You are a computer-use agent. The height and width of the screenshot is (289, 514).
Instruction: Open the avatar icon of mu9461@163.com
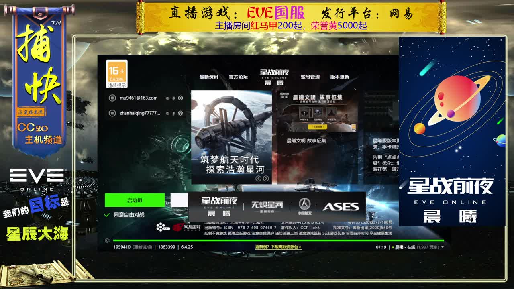point(112,98)
